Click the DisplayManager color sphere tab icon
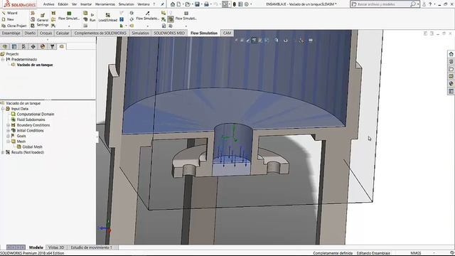 coord(43,46)
